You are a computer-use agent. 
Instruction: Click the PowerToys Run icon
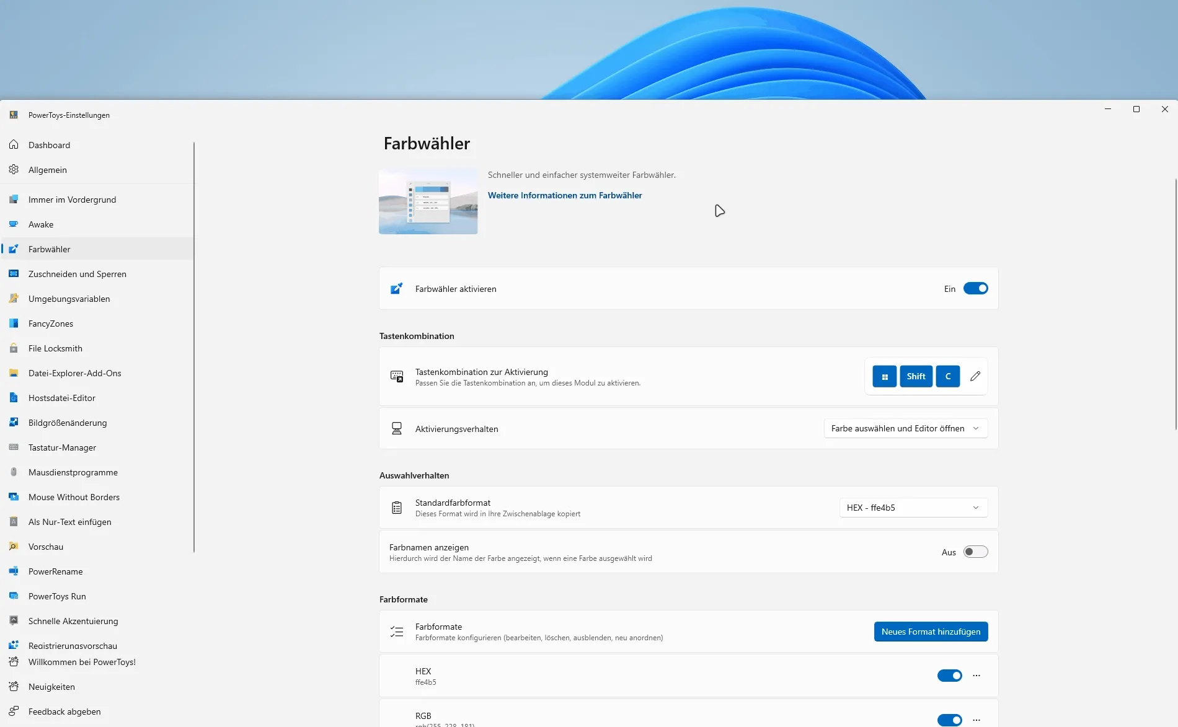[x=14, y=596]
